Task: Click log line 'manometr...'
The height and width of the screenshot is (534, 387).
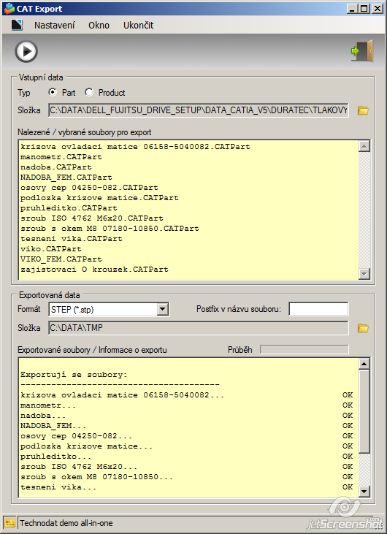Action: click(x=48, y=405)
